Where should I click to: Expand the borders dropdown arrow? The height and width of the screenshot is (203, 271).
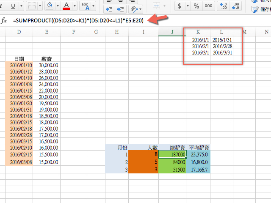click(40, 6)
